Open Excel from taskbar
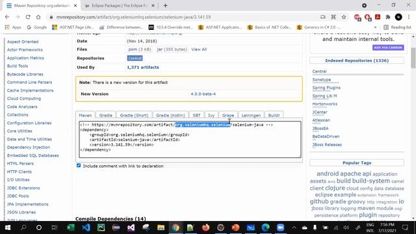Screen dimensions: 416x234 pyautogui.click(x=71, y=227)
